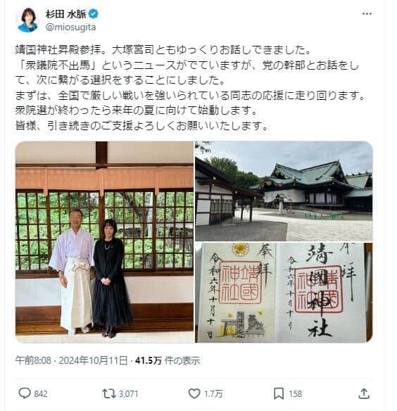Screen dimensions: 397x411
Task: Open the @miosugita handle link
Action: (70, 27)
